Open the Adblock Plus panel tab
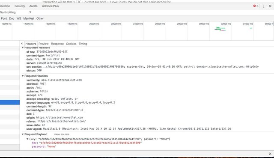The height and width of the screenshot is (158, 274). [x=50, y=6]
